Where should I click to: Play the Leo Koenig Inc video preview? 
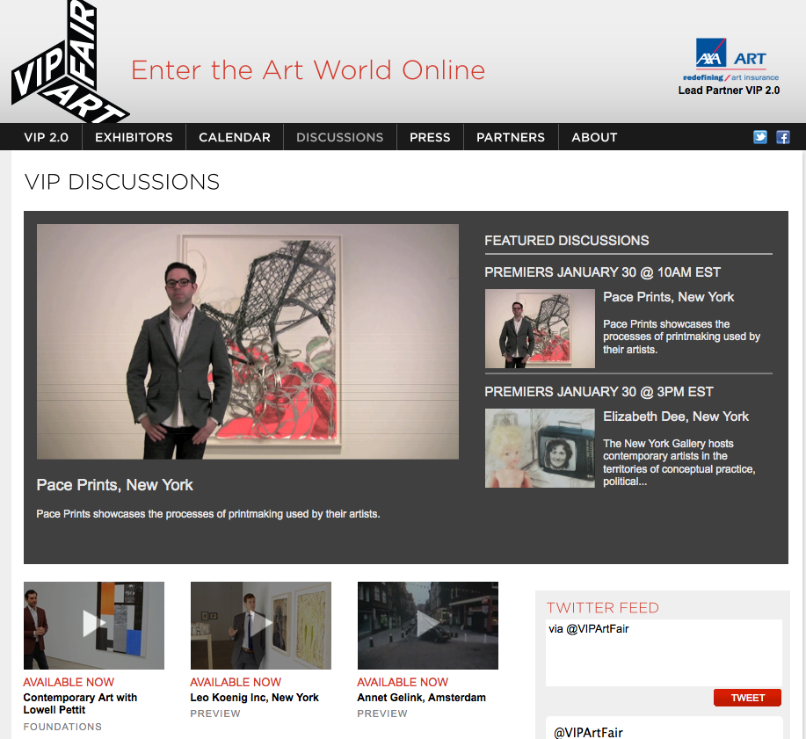pyautogui.click(x=260, y=625)
